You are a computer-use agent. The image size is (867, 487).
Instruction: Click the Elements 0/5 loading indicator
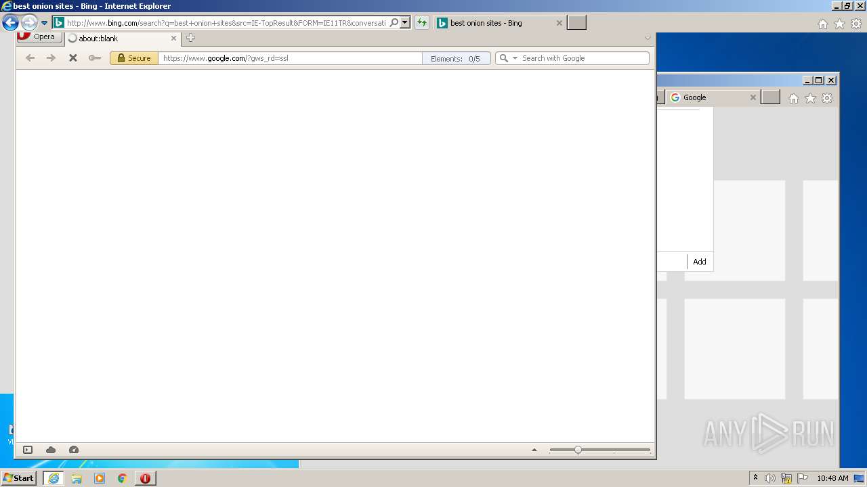point(456,58)
